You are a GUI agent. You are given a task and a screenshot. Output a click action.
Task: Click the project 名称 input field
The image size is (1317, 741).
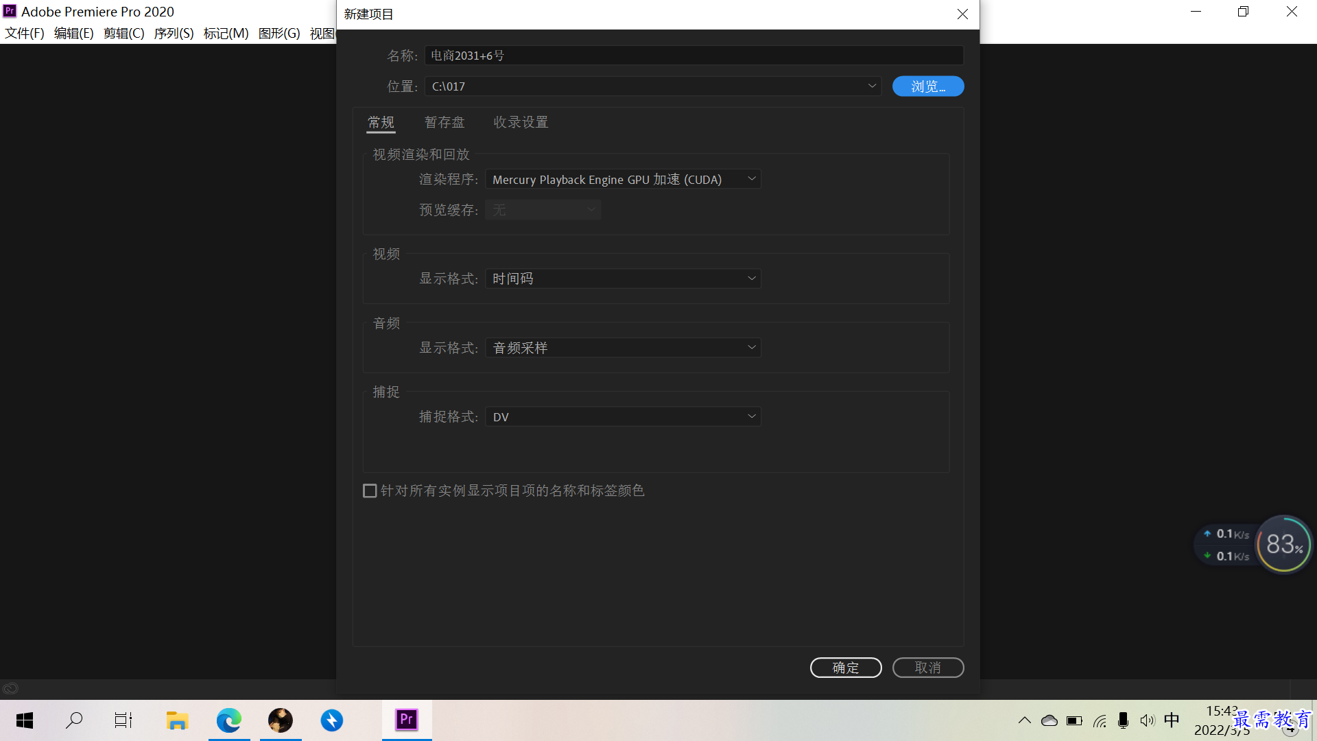coord(693,55)
